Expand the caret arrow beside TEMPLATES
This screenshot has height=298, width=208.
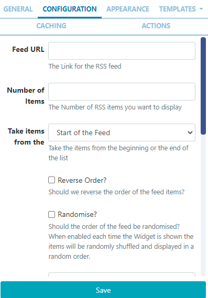[201, 9]
